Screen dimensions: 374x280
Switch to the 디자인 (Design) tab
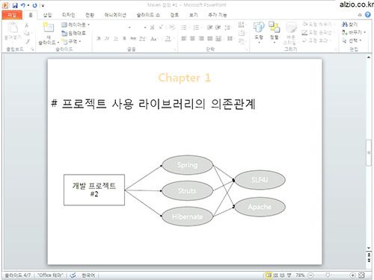tap(68, 15)
